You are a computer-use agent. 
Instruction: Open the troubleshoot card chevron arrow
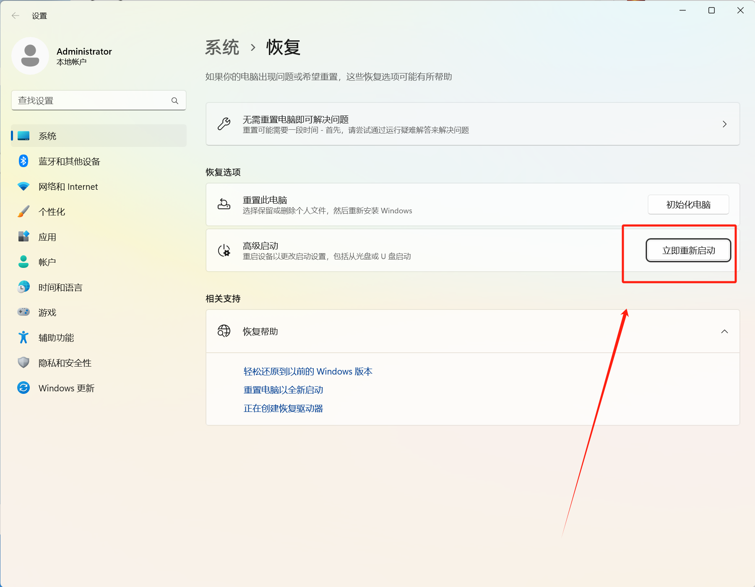click(x=724, y=124)
